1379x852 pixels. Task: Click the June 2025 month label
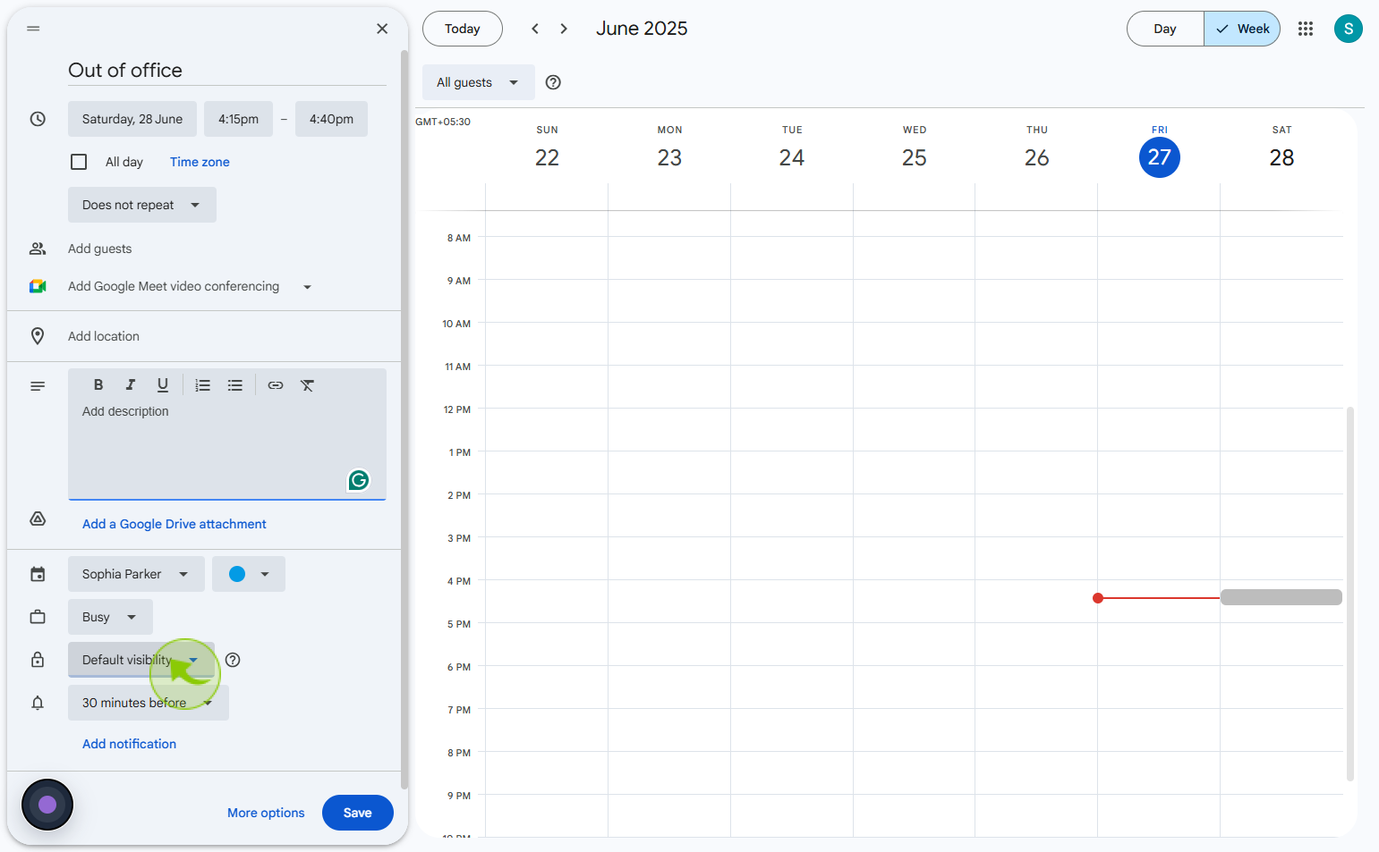(x=642, y=29)
